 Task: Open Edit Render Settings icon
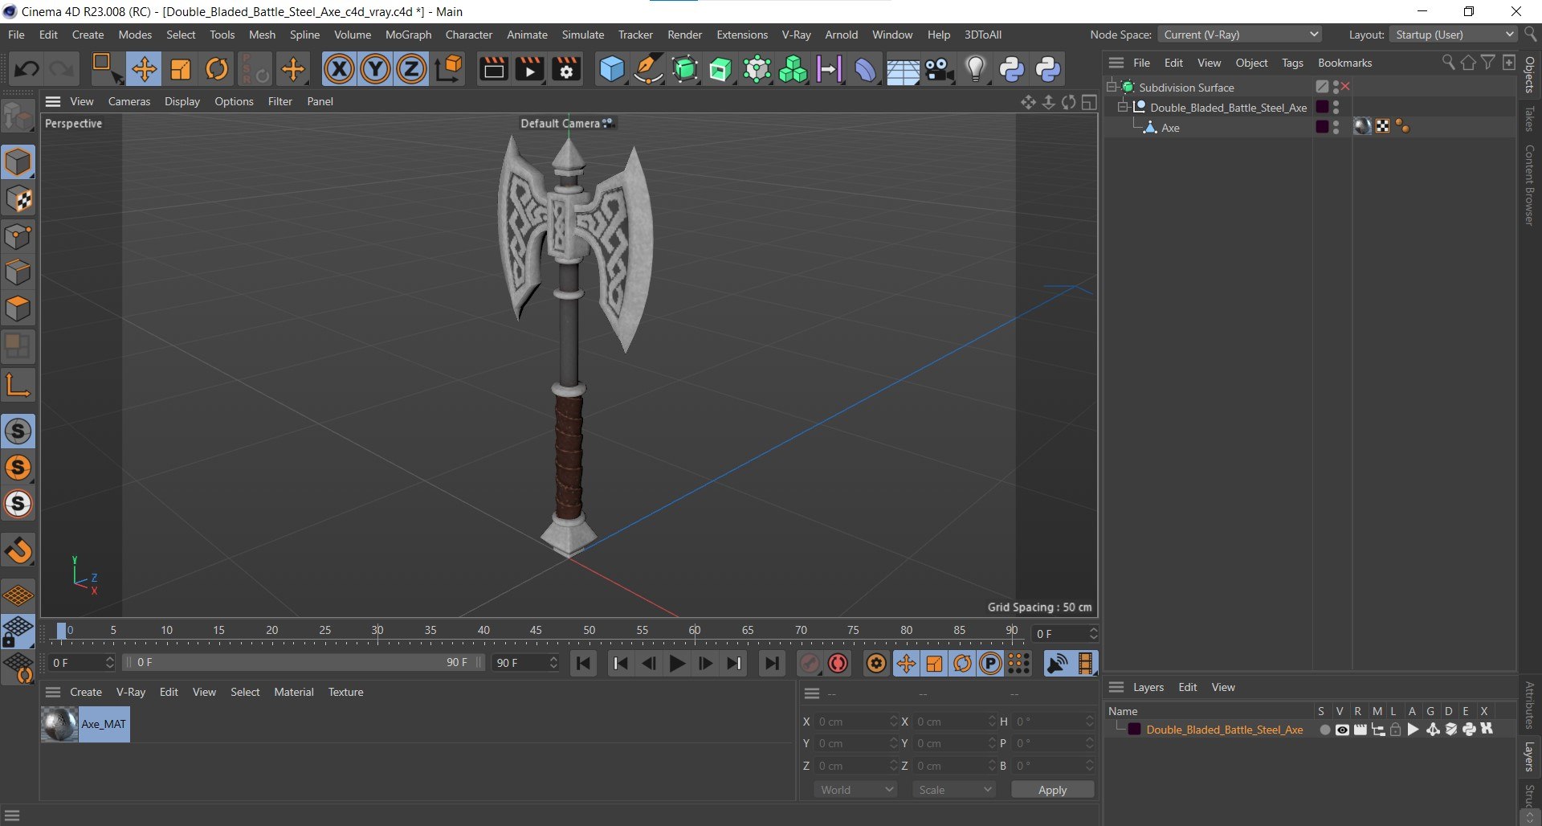(x=566, y=69)
